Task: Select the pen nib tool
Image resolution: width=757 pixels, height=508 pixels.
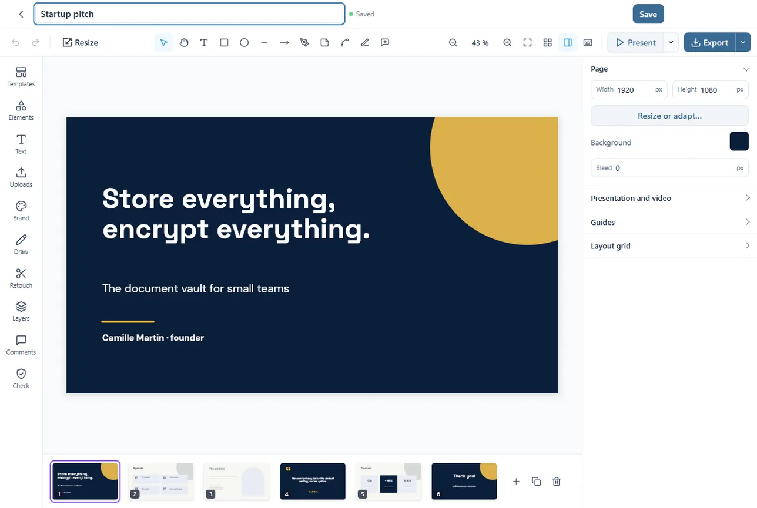Action: tap(304, 42)
